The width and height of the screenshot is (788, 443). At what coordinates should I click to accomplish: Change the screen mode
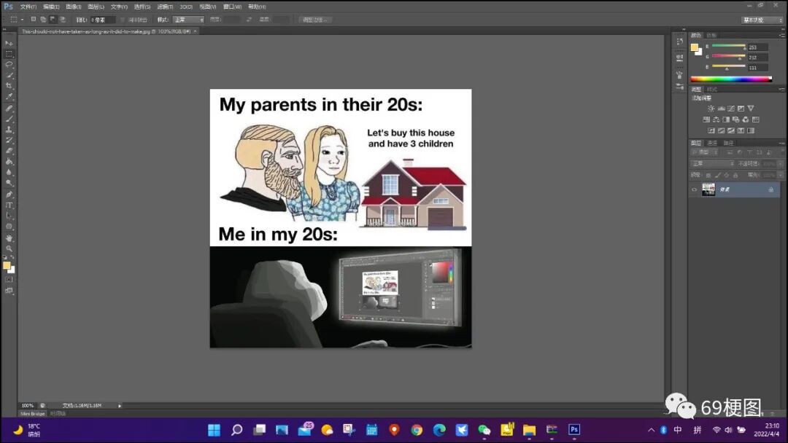[x=9, y=291]
